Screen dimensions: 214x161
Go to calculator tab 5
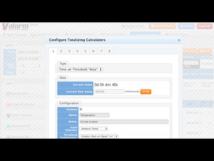click(x=85, y=51)
